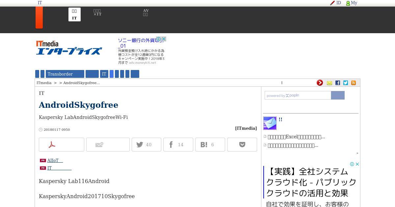Open the adv.moneykit.net ad link
This screenshot has width=395, height=207.
pyautogui.click(x=143, y=62)
